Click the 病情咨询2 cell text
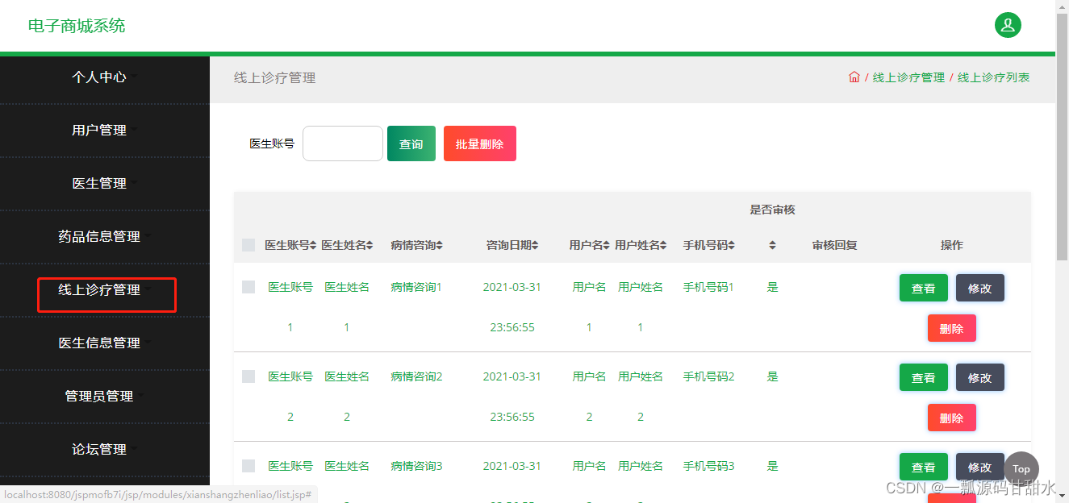This screenshot has width=1069, height=503. [416, 376]
